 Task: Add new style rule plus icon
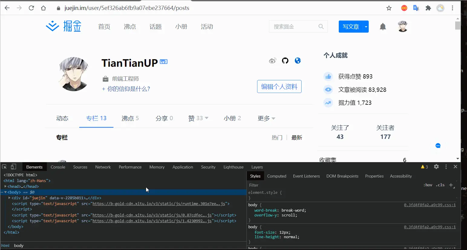pos(451,185)
